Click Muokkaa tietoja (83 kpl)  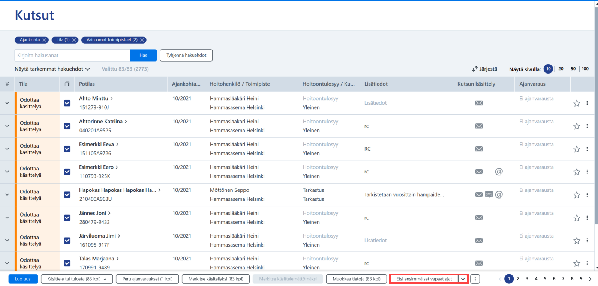pos(357,279)
